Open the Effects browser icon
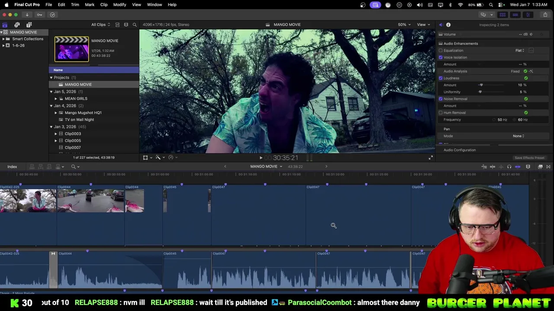This screenshot has width=554, height=311. click(540, 167)
